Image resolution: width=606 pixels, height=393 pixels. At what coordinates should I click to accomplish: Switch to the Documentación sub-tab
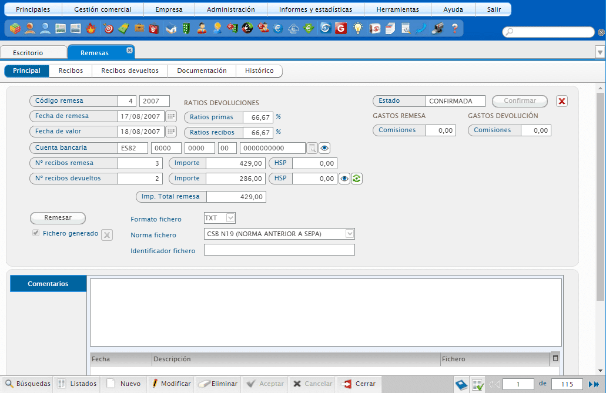(202, 70)
